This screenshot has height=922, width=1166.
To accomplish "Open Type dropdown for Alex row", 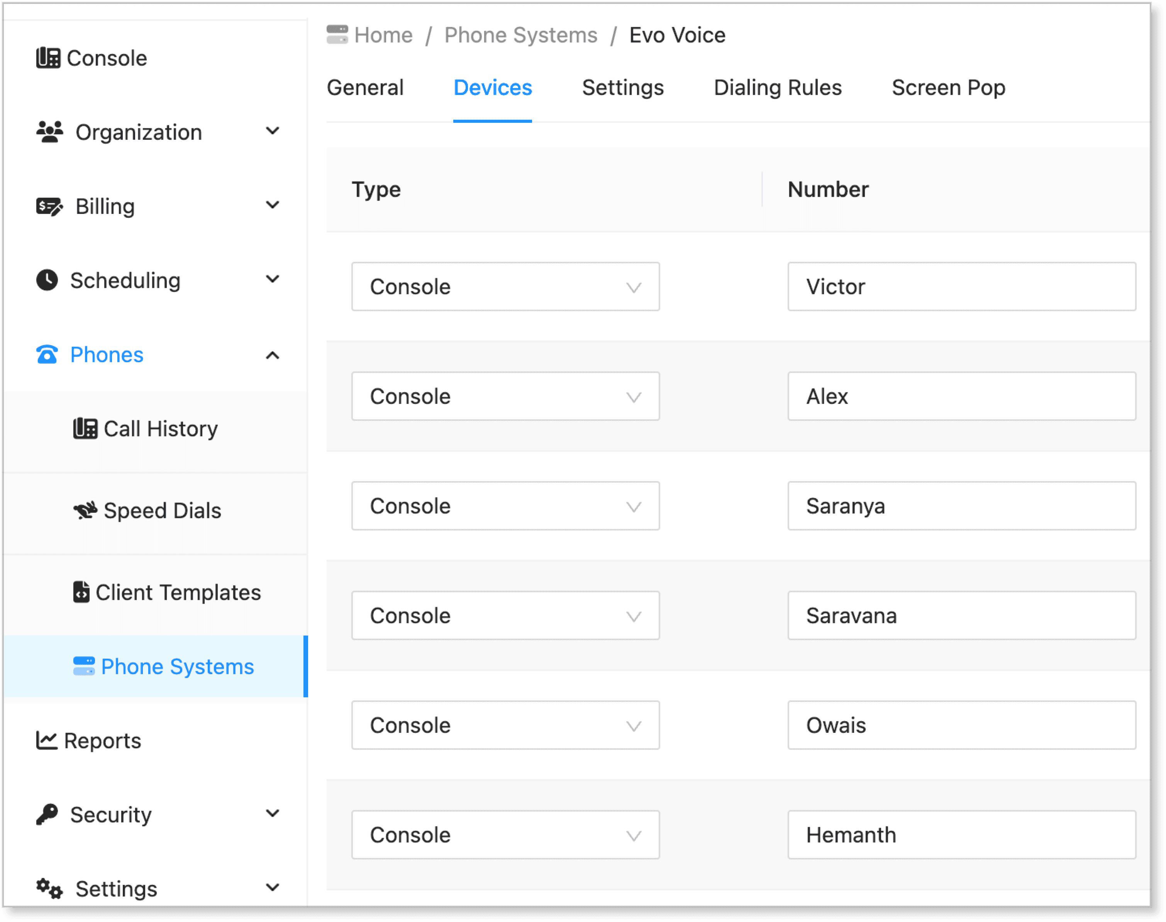I will pyautogui.click(x=505, y=396).
